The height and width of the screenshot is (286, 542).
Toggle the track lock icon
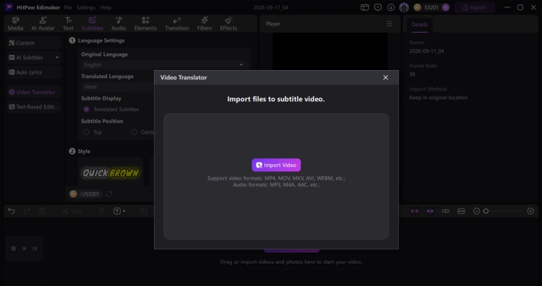click(x=14, y=248)
